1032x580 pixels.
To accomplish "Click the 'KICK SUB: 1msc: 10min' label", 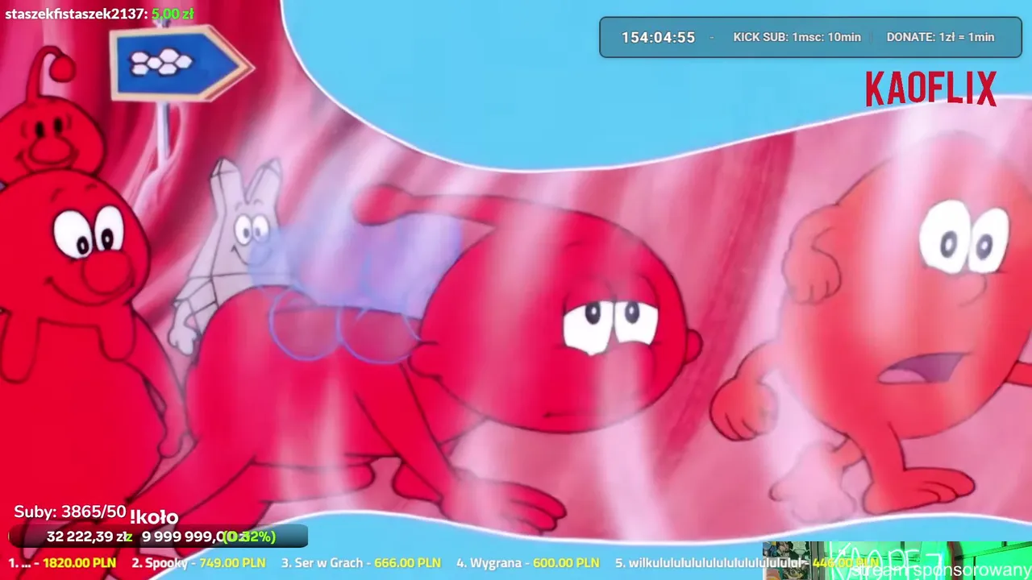I will coord(797,37).
